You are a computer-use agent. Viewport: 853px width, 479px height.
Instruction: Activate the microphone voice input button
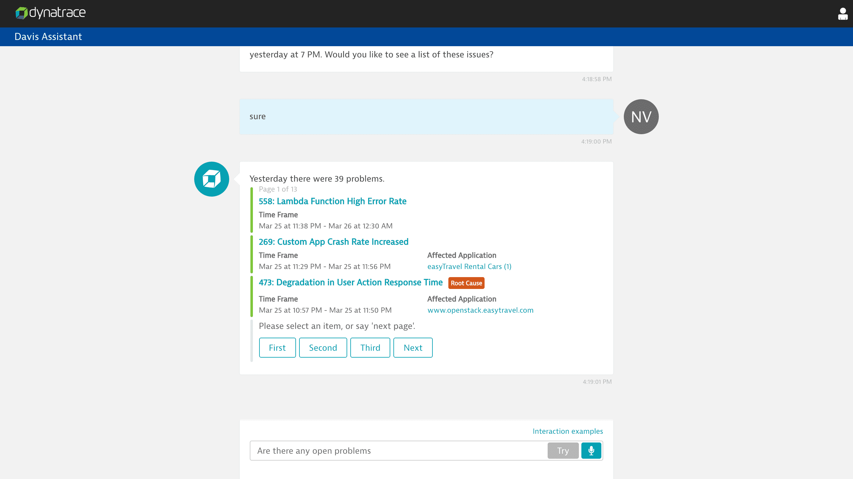[x=591, y=451]
